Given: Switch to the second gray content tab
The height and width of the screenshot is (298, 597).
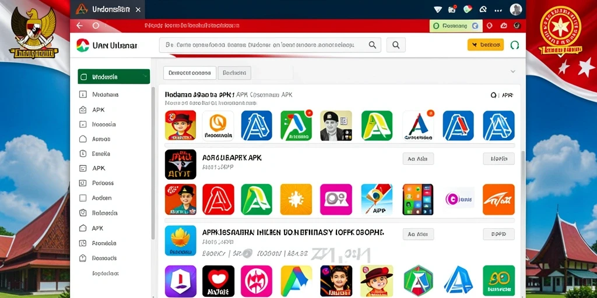Looking at the screenshot, I should (x=234, y=73).
